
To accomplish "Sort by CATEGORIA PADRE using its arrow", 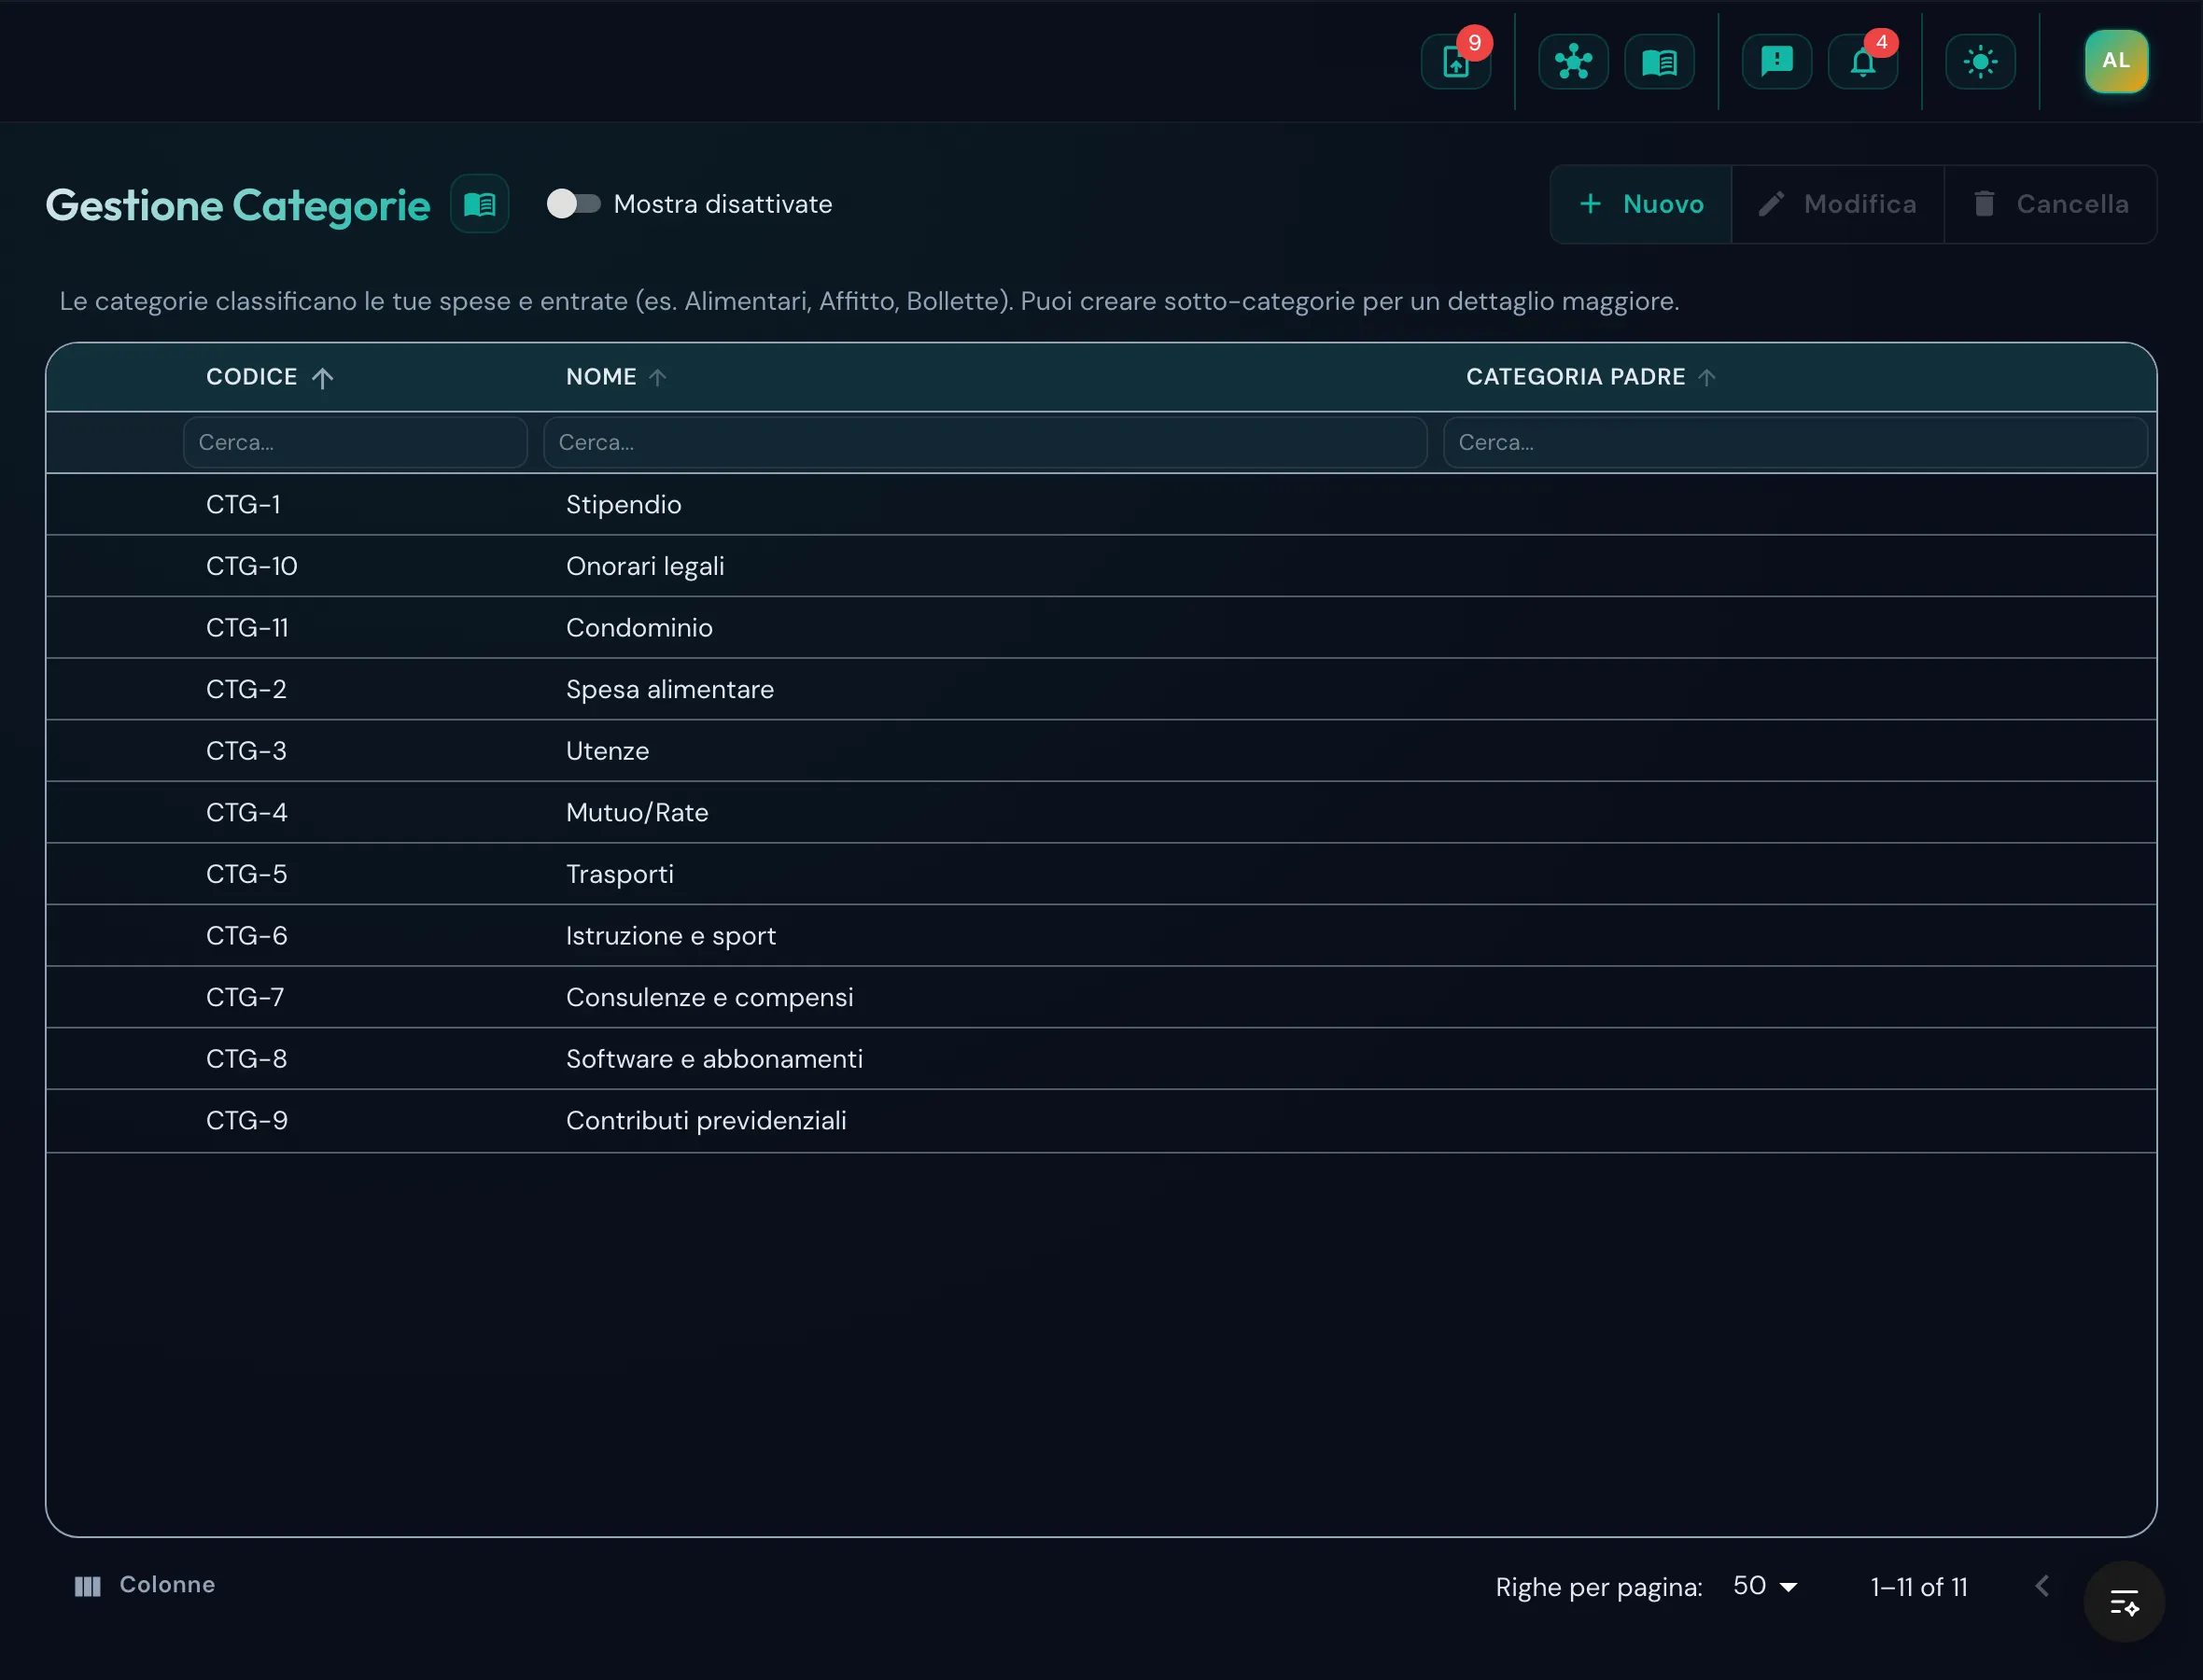I will point(1707,377).
